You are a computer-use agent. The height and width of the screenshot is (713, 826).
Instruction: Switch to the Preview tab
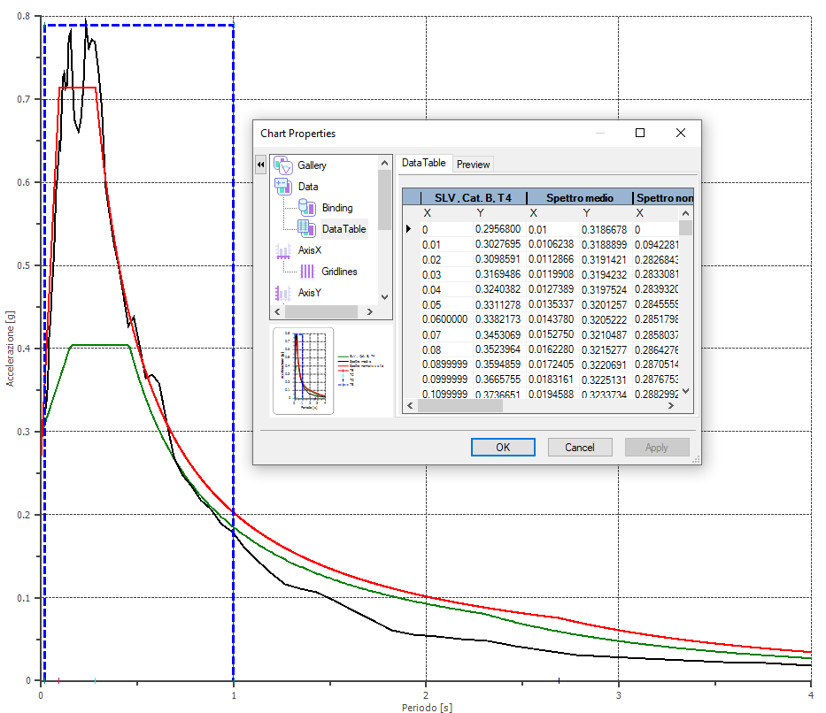pos(473,165)
